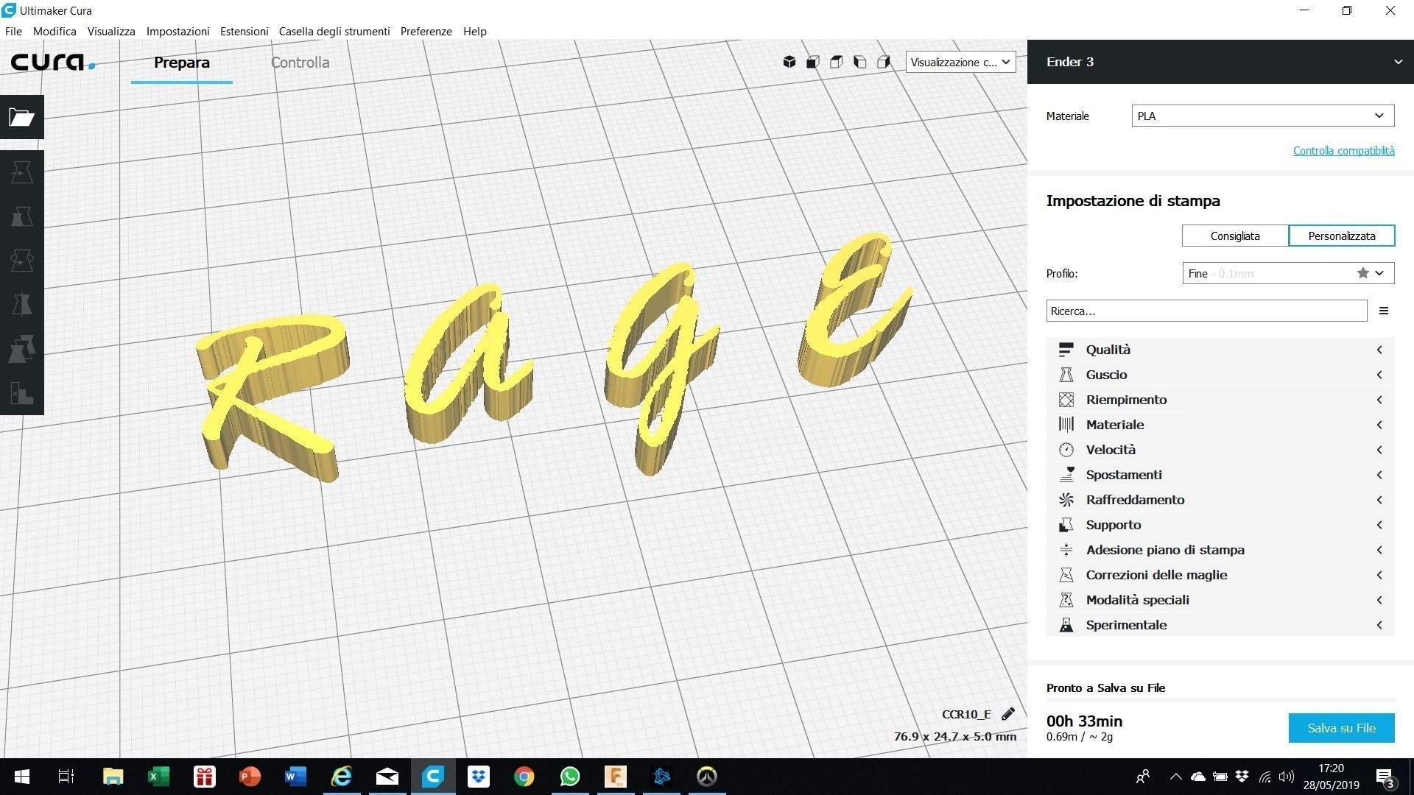Switch to Personalizzata print setup mode
Viewport: 1414px width, 795px height.
pyautogui.click(x=1341, y=236)
